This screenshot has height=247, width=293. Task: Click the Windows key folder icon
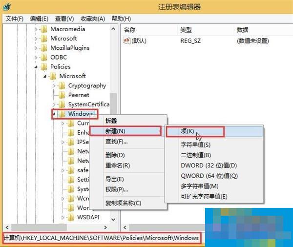[x=62, y=114]
